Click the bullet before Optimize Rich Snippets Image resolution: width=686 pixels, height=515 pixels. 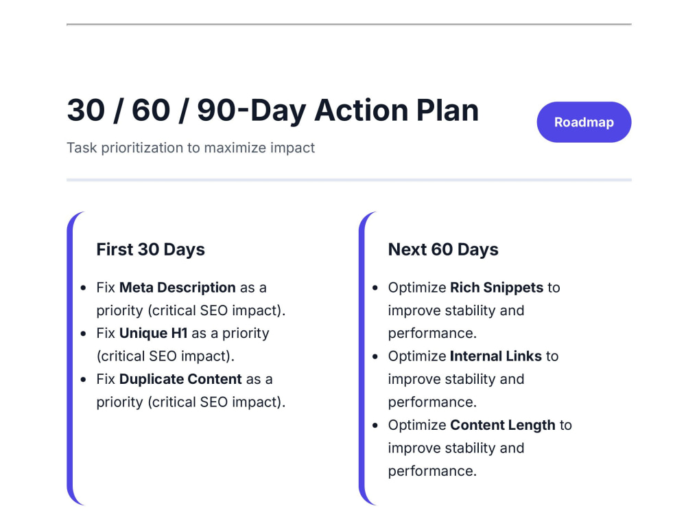point(375,288)
